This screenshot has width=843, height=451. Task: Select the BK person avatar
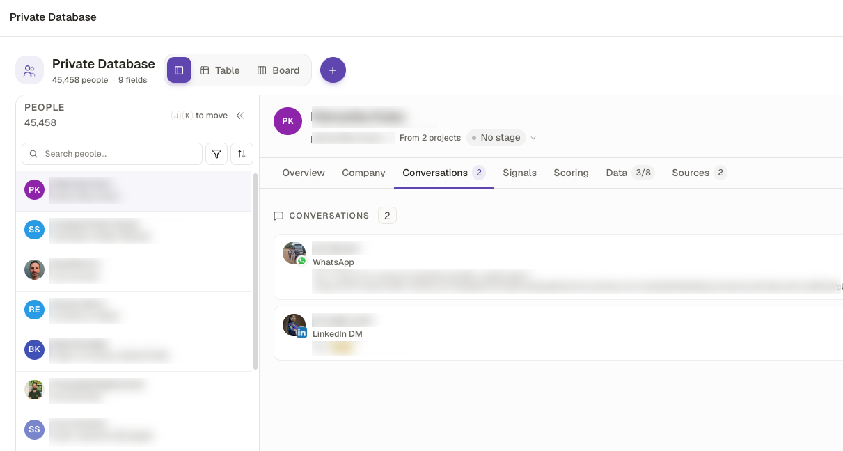coord(34,349)
